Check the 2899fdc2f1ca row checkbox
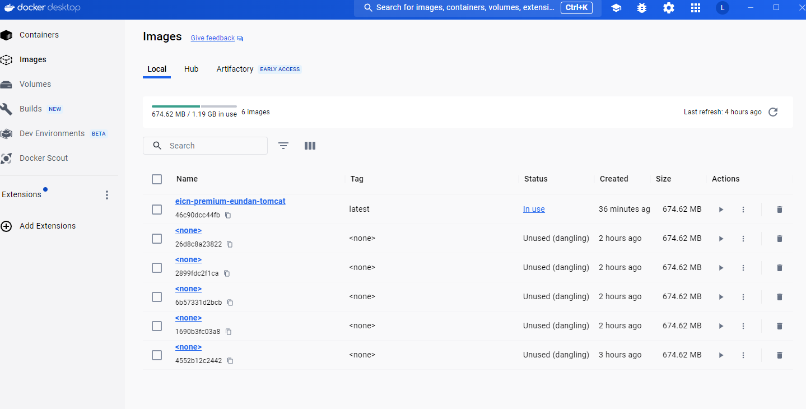Screen dimensions: 806x409 [x=157, y=268]
